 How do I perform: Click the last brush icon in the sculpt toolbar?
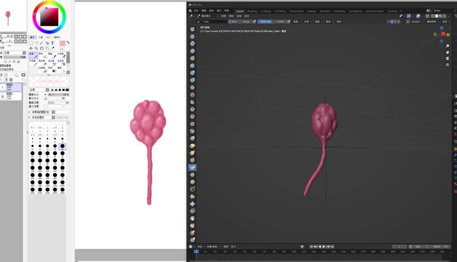pyautogui.click(x=193, y=240)
